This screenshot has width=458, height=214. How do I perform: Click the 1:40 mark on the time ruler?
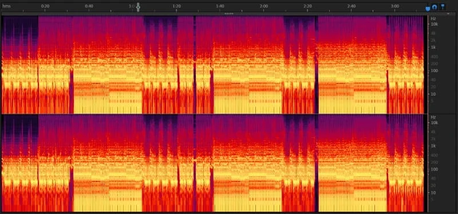[220, 6]
